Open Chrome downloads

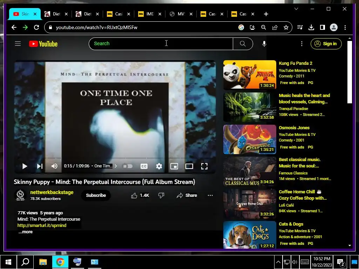(311, 27)
